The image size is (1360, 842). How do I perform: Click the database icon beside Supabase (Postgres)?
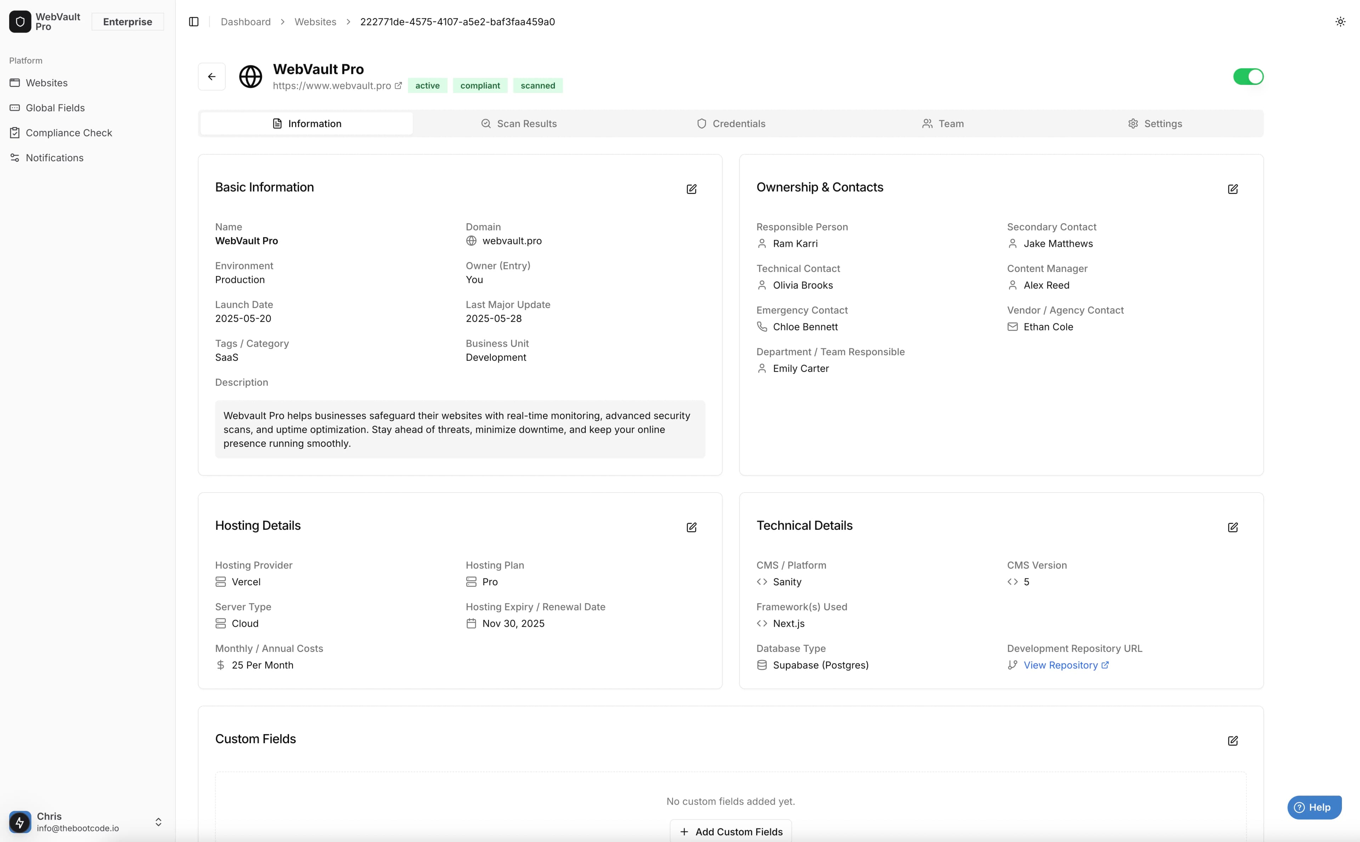click(x=762, y=665)
